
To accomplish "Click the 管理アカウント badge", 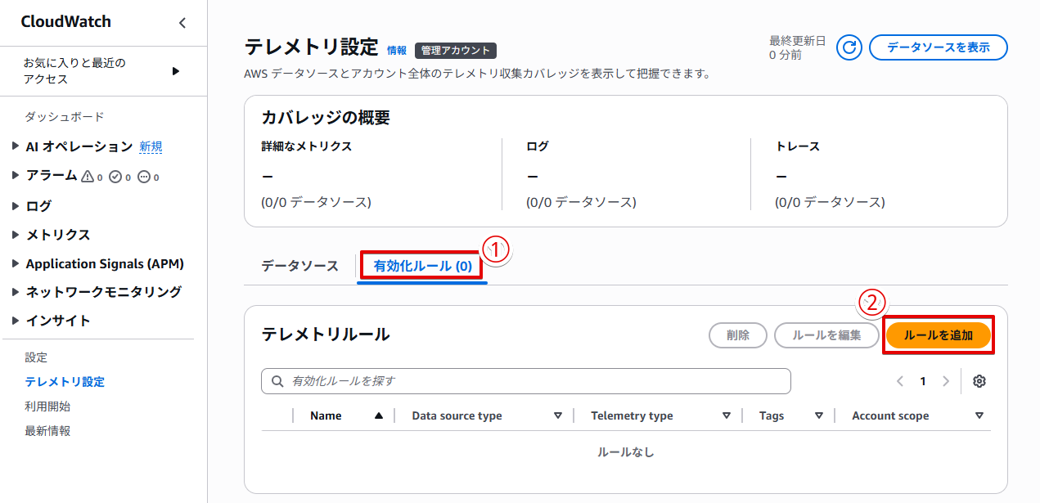I will click(456, 51).
